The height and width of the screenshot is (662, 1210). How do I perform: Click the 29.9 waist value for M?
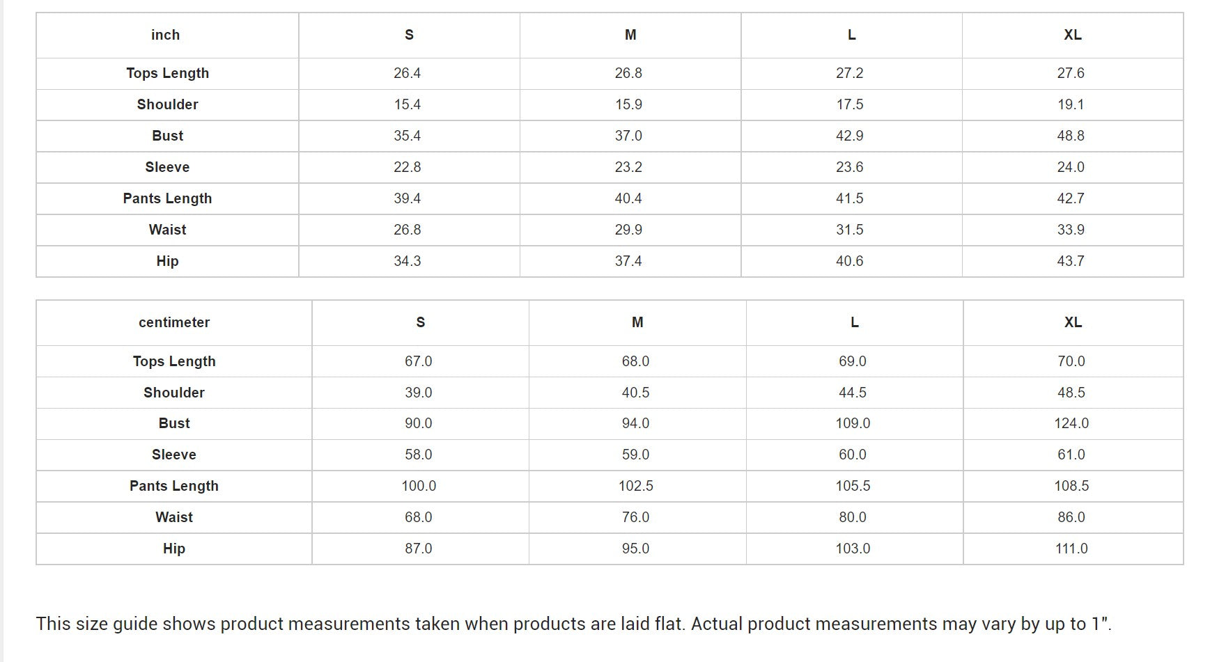(629, 230)
